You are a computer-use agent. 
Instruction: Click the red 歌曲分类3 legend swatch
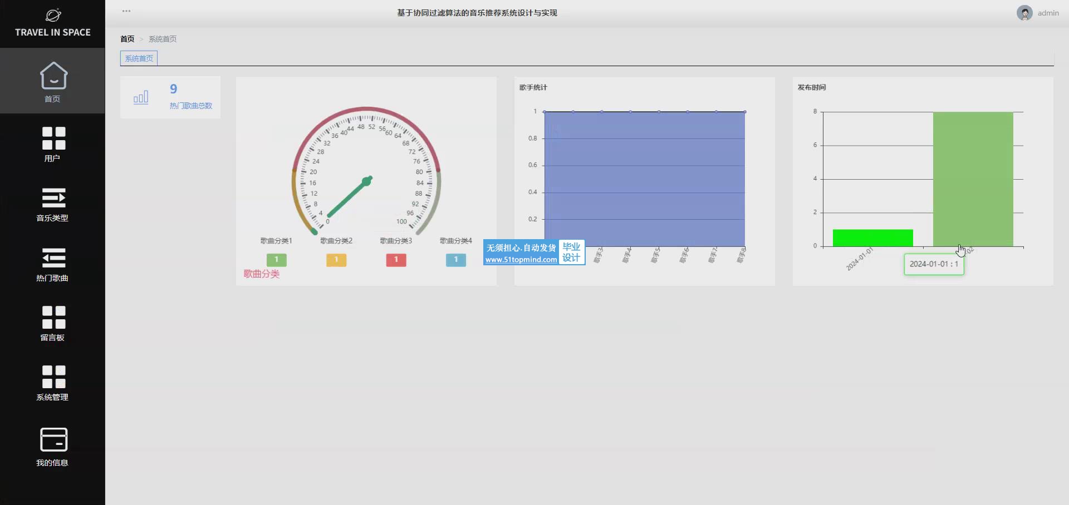click(x=396, y=260)
